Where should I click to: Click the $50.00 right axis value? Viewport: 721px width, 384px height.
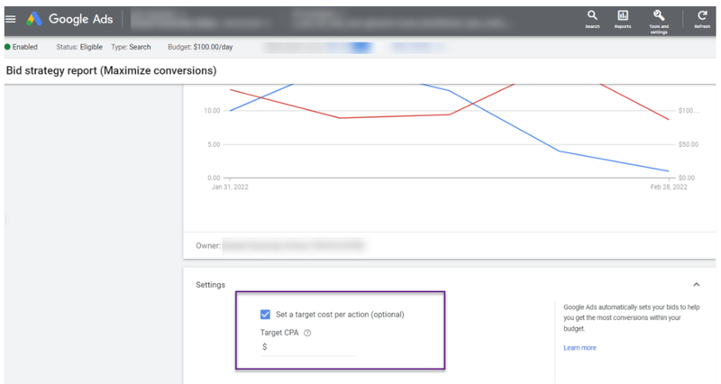(x=688, y=144)
